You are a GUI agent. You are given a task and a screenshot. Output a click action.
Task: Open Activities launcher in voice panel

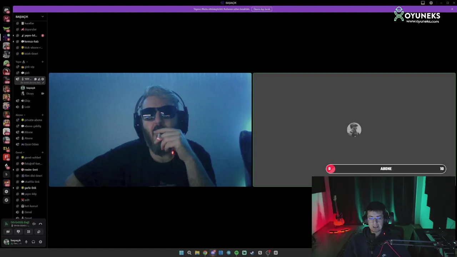coord(29,232)
